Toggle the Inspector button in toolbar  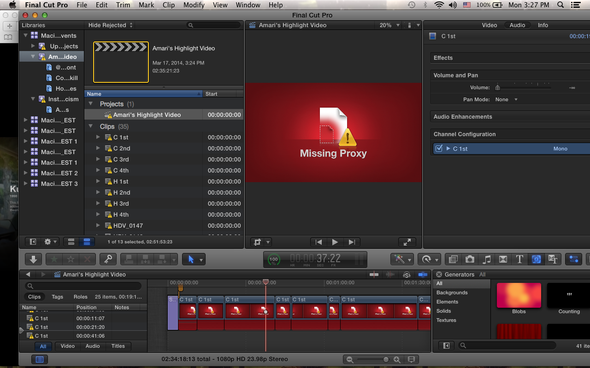(x=574, y=259)
